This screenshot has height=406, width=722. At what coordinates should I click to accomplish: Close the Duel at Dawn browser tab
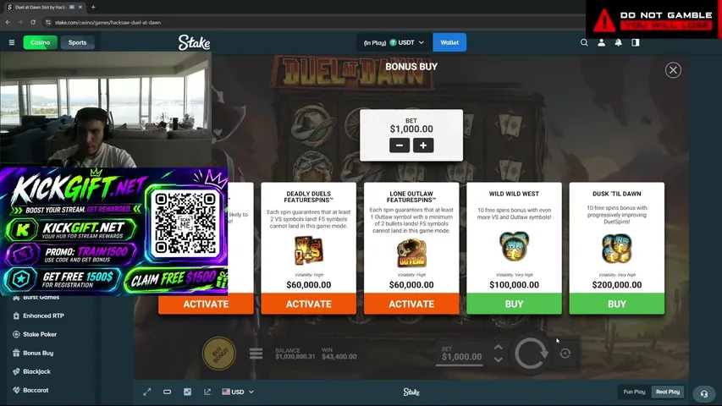pos(80,8)
